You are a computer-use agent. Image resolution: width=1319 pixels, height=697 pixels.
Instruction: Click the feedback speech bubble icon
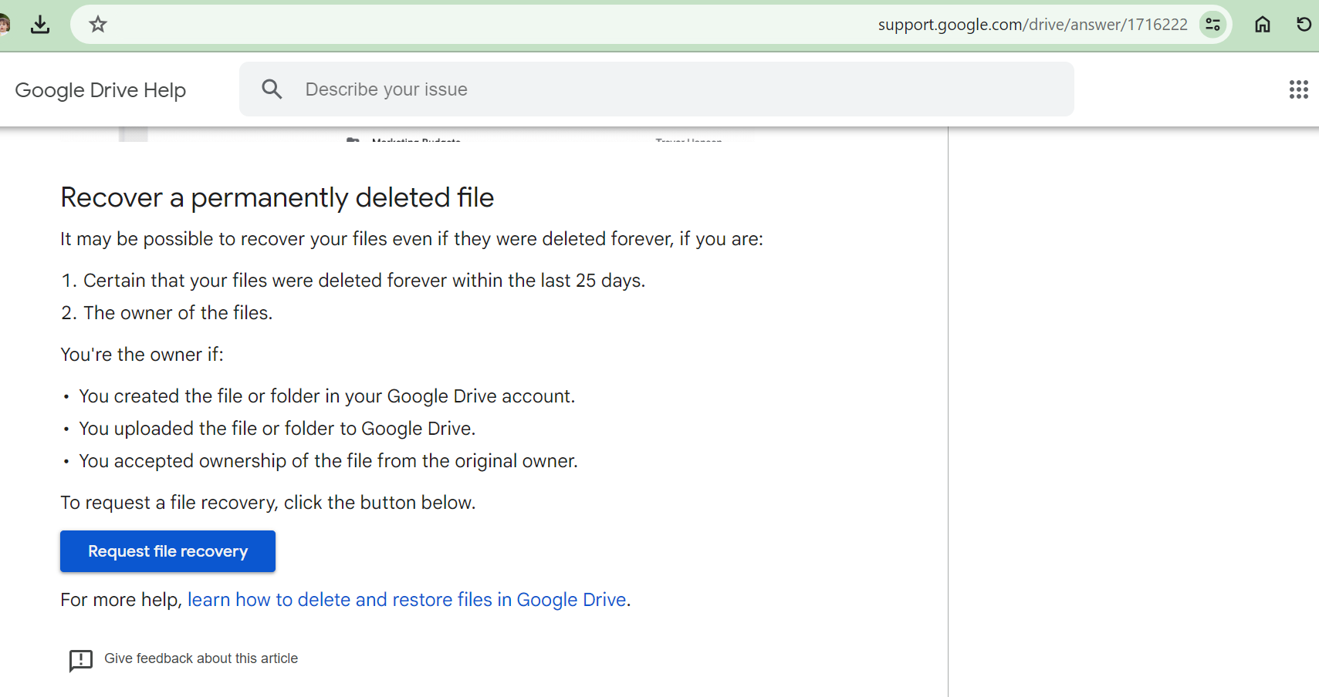pos(80,660)
